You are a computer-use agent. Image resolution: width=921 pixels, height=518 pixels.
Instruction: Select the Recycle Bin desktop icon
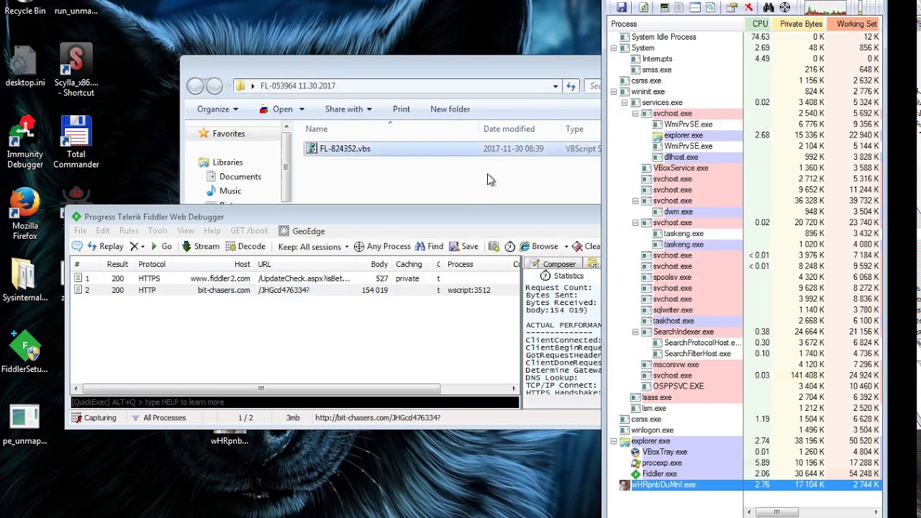click(24, 9)
